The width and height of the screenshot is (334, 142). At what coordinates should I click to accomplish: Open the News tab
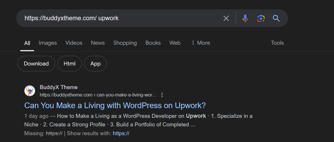(98, 43)
